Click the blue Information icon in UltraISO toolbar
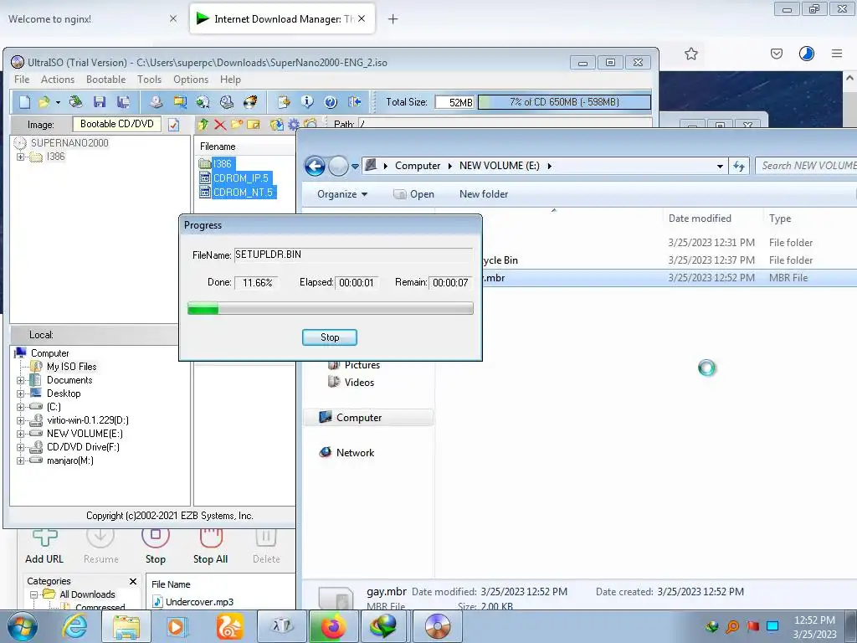857x643 pixels. [x=307, y=101]
